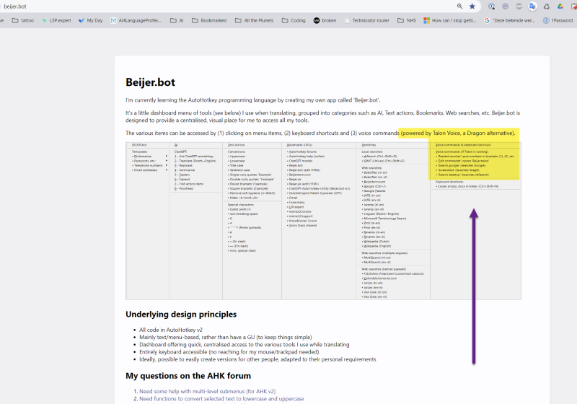Expand the All the Plunets folder
Screen dimensions: 577x404
[x=255, y=21]
